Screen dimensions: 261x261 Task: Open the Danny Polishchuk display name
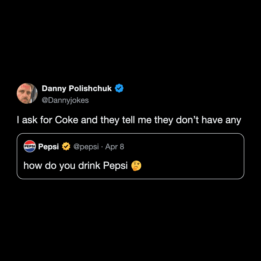tap(77, 88)
